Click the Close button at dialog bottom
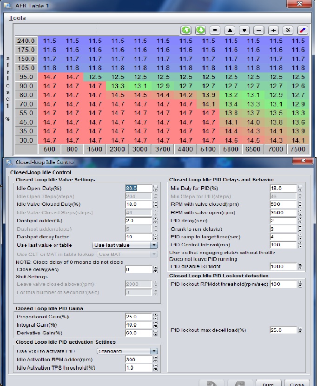Screen dimensions: 324x386 coord(297,382)
